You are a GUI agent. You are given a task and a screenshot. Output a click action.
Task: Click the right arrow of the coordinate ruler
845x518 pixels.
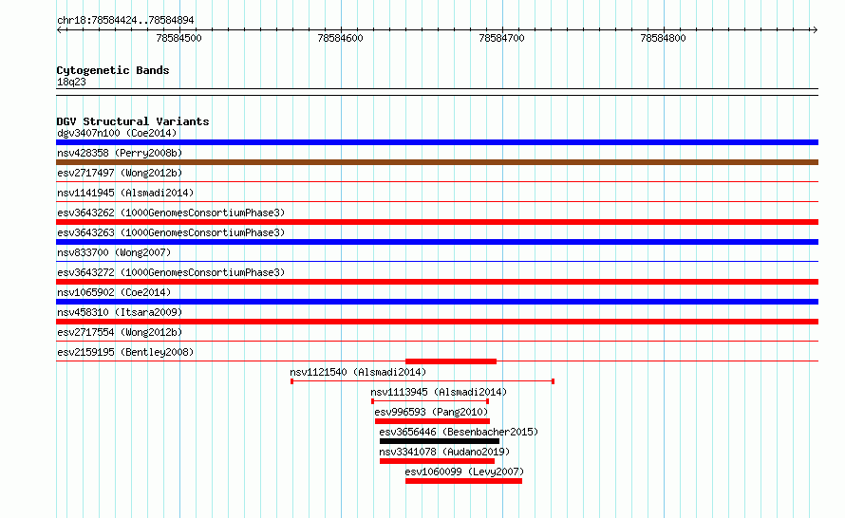pyautogui.click(x=814, y=29)
